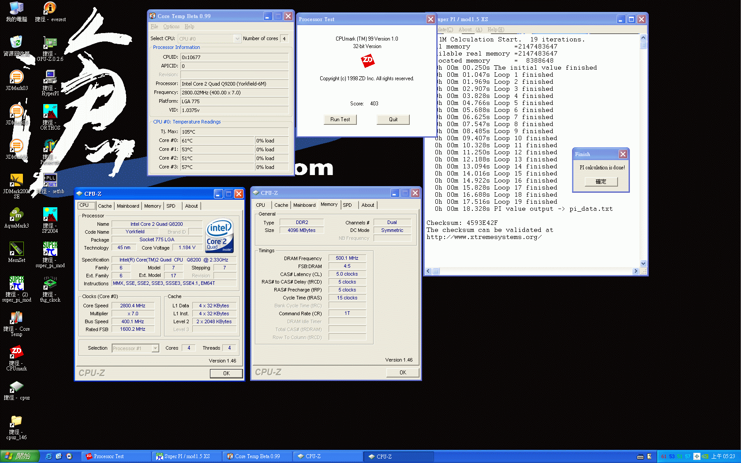This screenshot has width=741, height=463.
Task: Open the thg_clock shortcut icon
Action: [50, 289]
